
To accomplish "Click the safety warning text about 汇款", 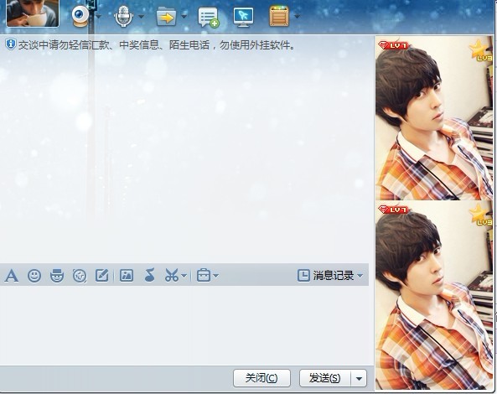I will pyautogui.click(x=157, y=45).
